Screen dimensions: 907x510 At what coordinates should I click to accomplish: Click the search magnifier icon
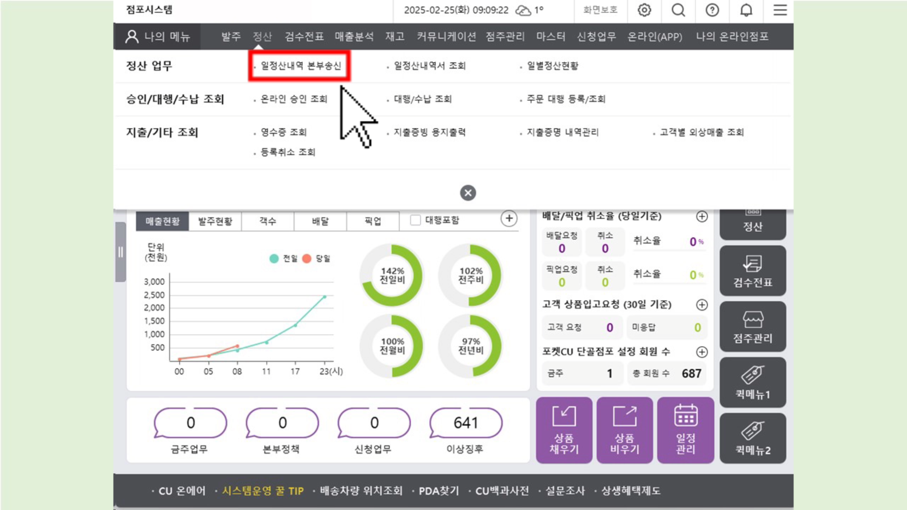click(x=678, y=10)
